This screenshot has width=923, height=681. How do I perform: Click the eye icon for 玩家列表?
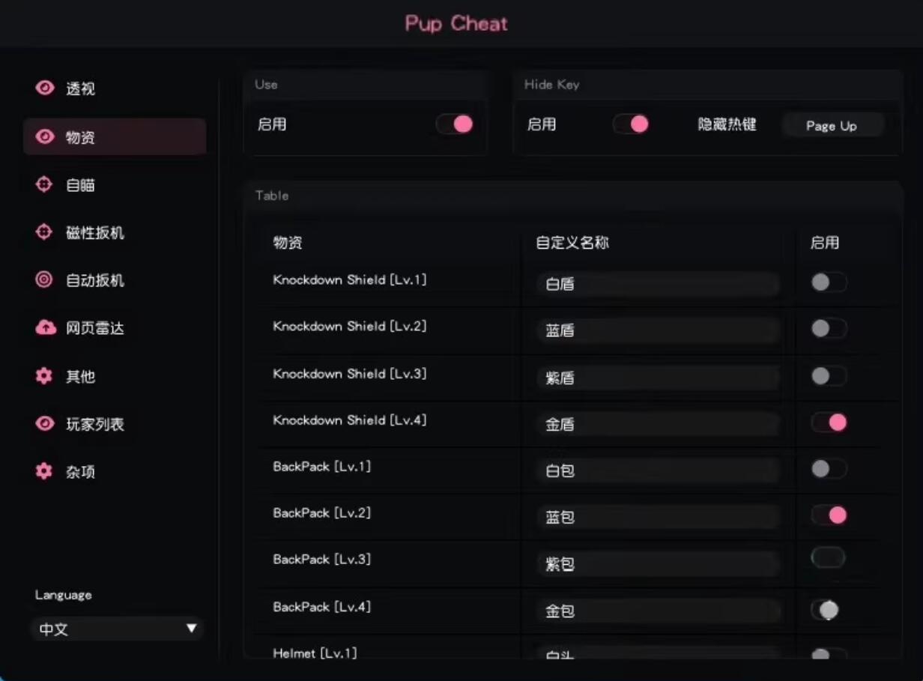(45, 424)
